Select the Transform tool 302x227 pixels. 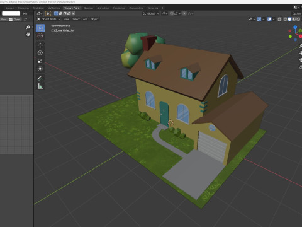40,69
